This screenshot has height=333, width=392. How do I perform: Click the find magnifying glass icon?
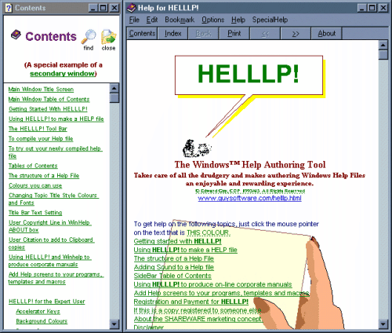tap(89, 37)
